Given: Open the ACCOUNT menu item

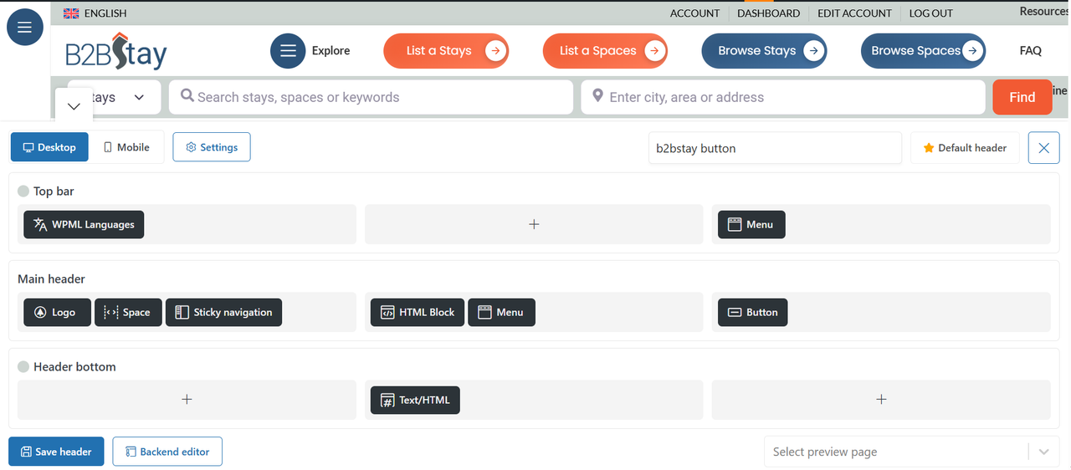Looking at the screenshot, I should (694, 13).
